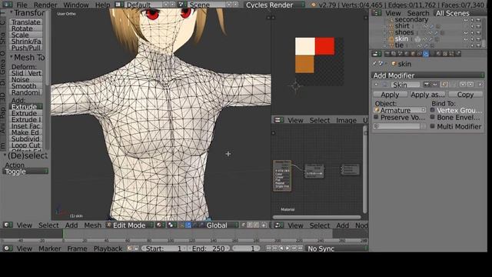Viewport: 492px width, 277px height.
Task: Select the Modifiers wrench properties tab
Action: pos(425,54)
